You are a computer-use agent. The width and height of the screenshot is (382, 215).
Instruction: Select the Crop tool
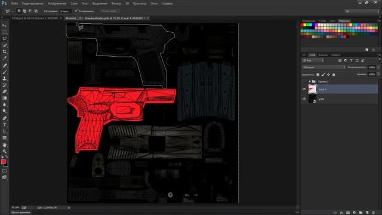(4, 52)
